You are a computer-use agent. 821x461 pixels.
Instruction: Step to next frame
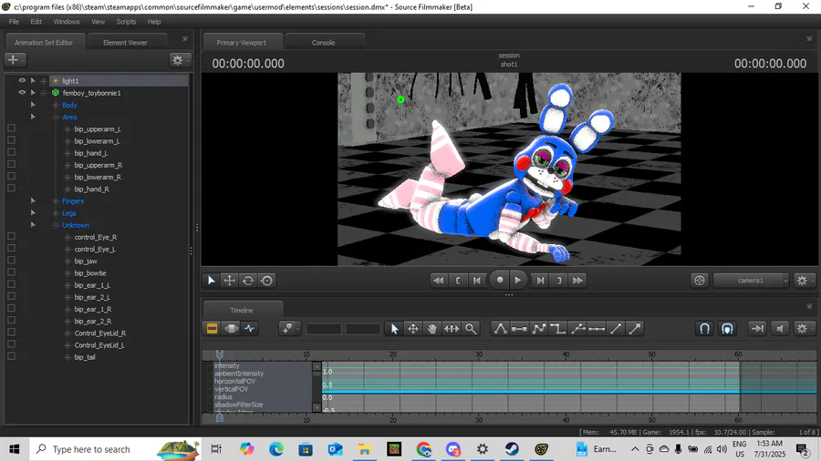click(540, 281)
